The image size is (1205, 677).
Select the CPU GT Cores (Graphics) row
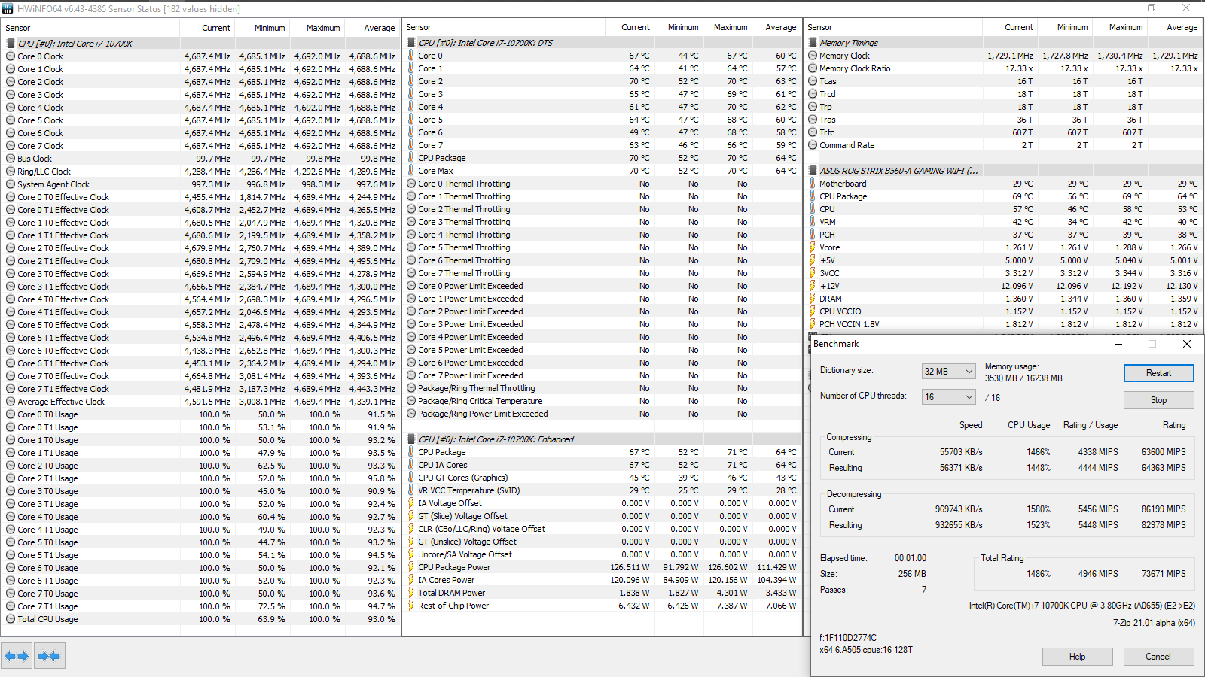[602, 478]
